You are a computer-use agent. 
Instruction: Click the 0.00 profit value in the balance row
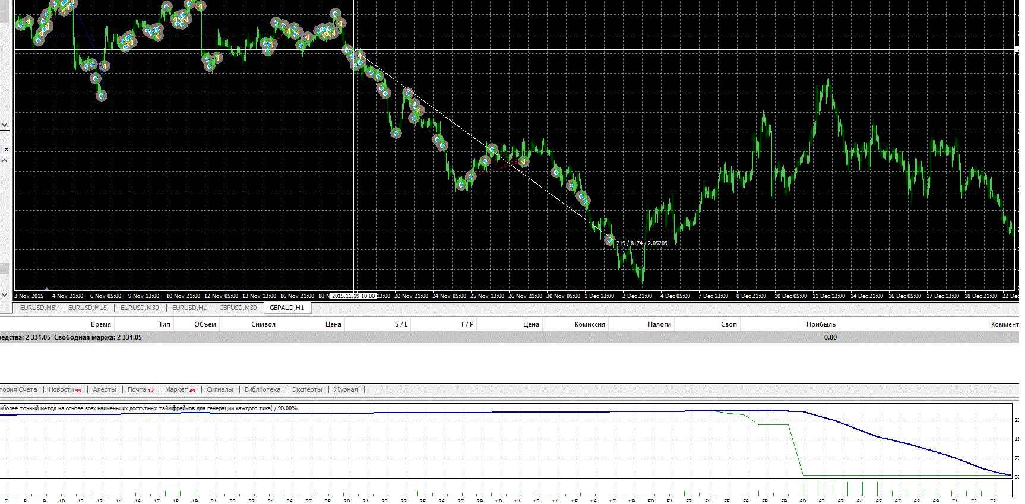coord(830,337)
